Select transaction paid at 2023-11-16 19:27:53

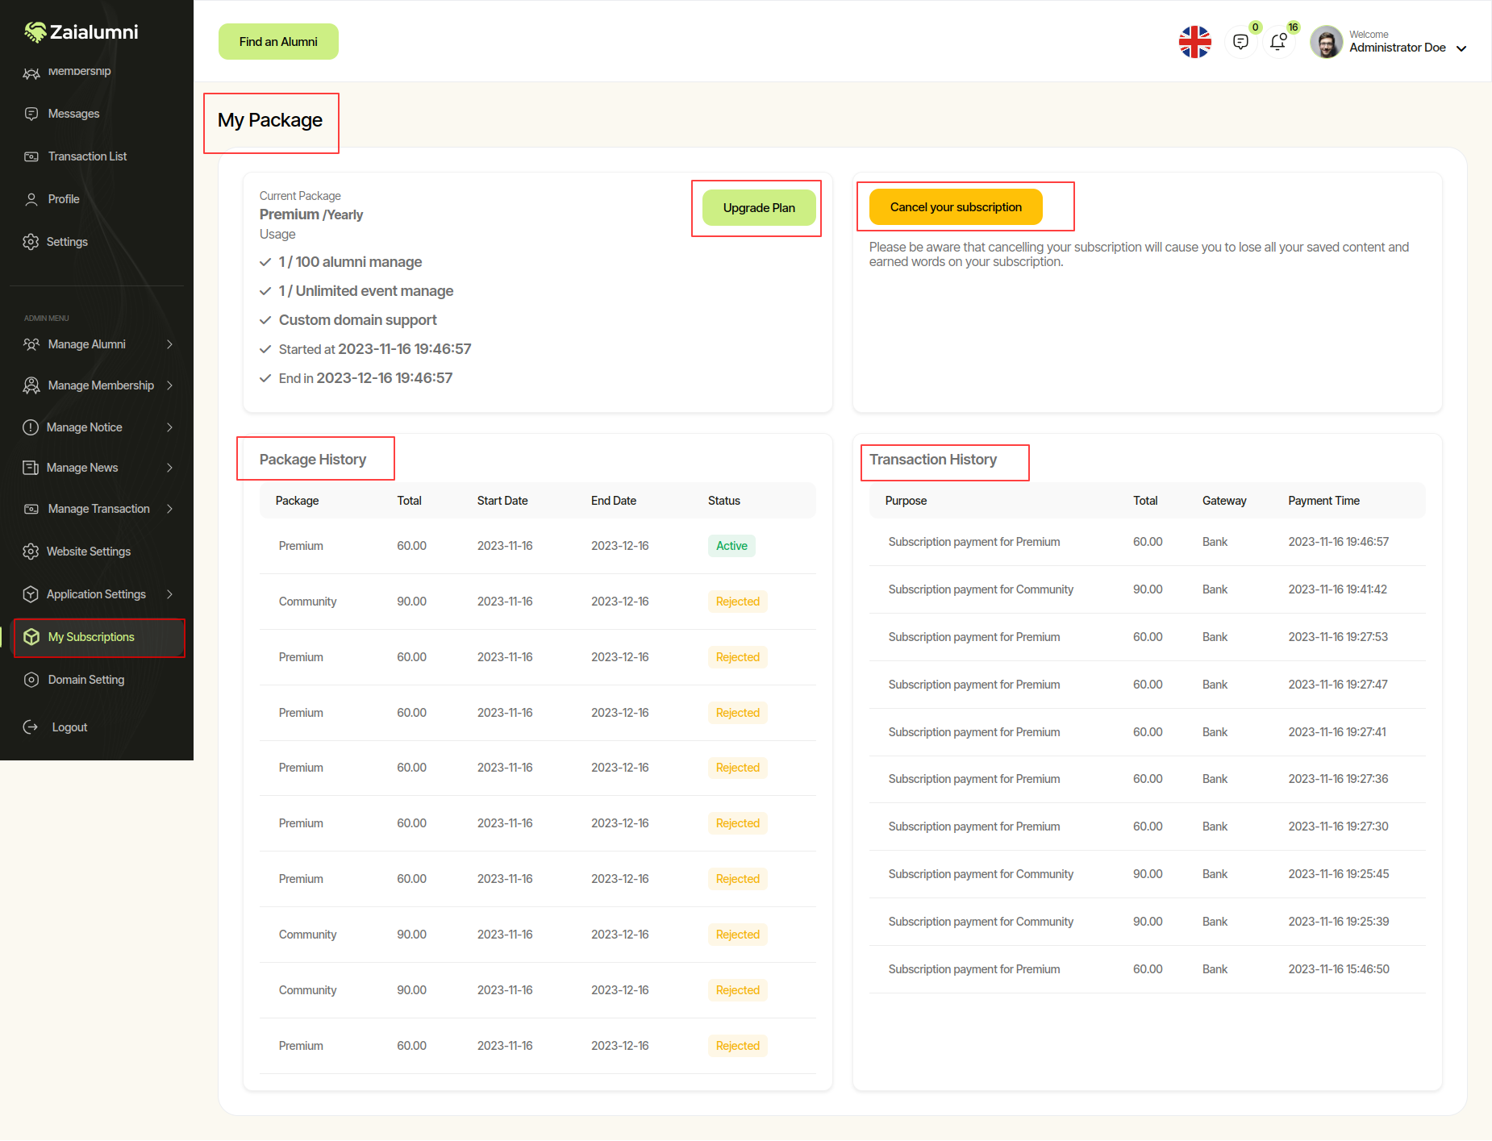click(1147, 637)
